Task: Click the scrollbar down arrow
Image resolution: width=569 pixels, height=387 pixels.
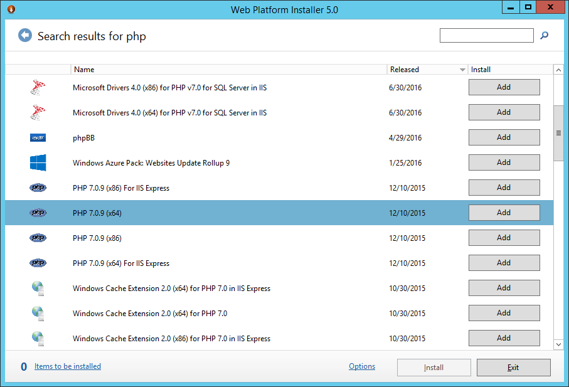Action: [x=558, y=344]
